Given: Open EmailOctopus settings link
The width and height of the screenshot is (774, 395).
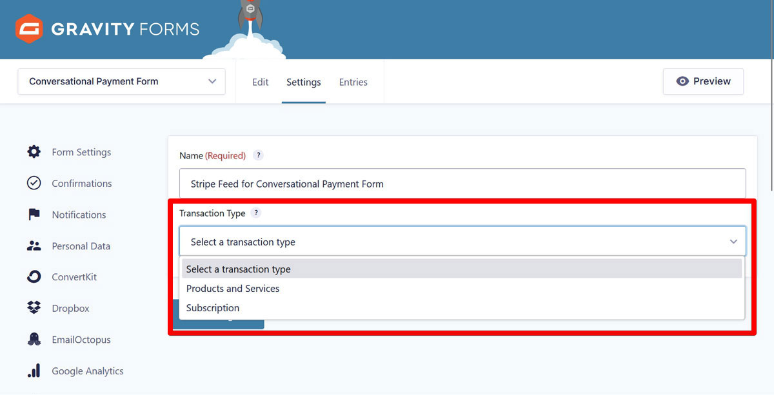Looking at the screenshot, I should point(81,340).
